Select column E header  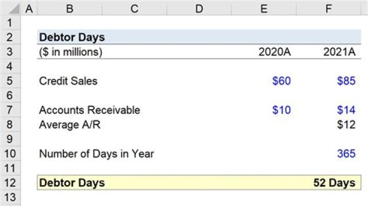(x=264, y=8)
